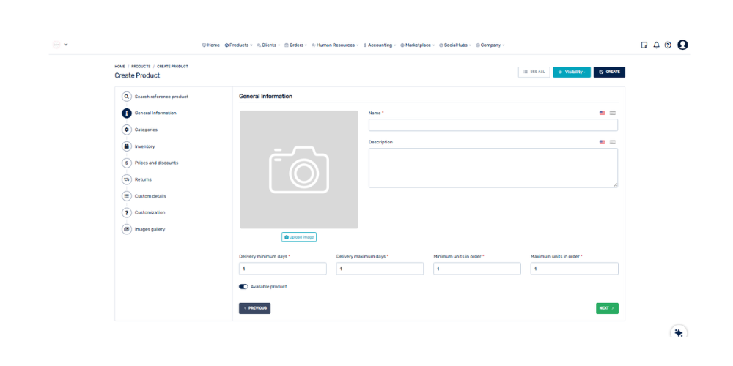
Task: Open the Products menu dropdown
Action: 238,45
